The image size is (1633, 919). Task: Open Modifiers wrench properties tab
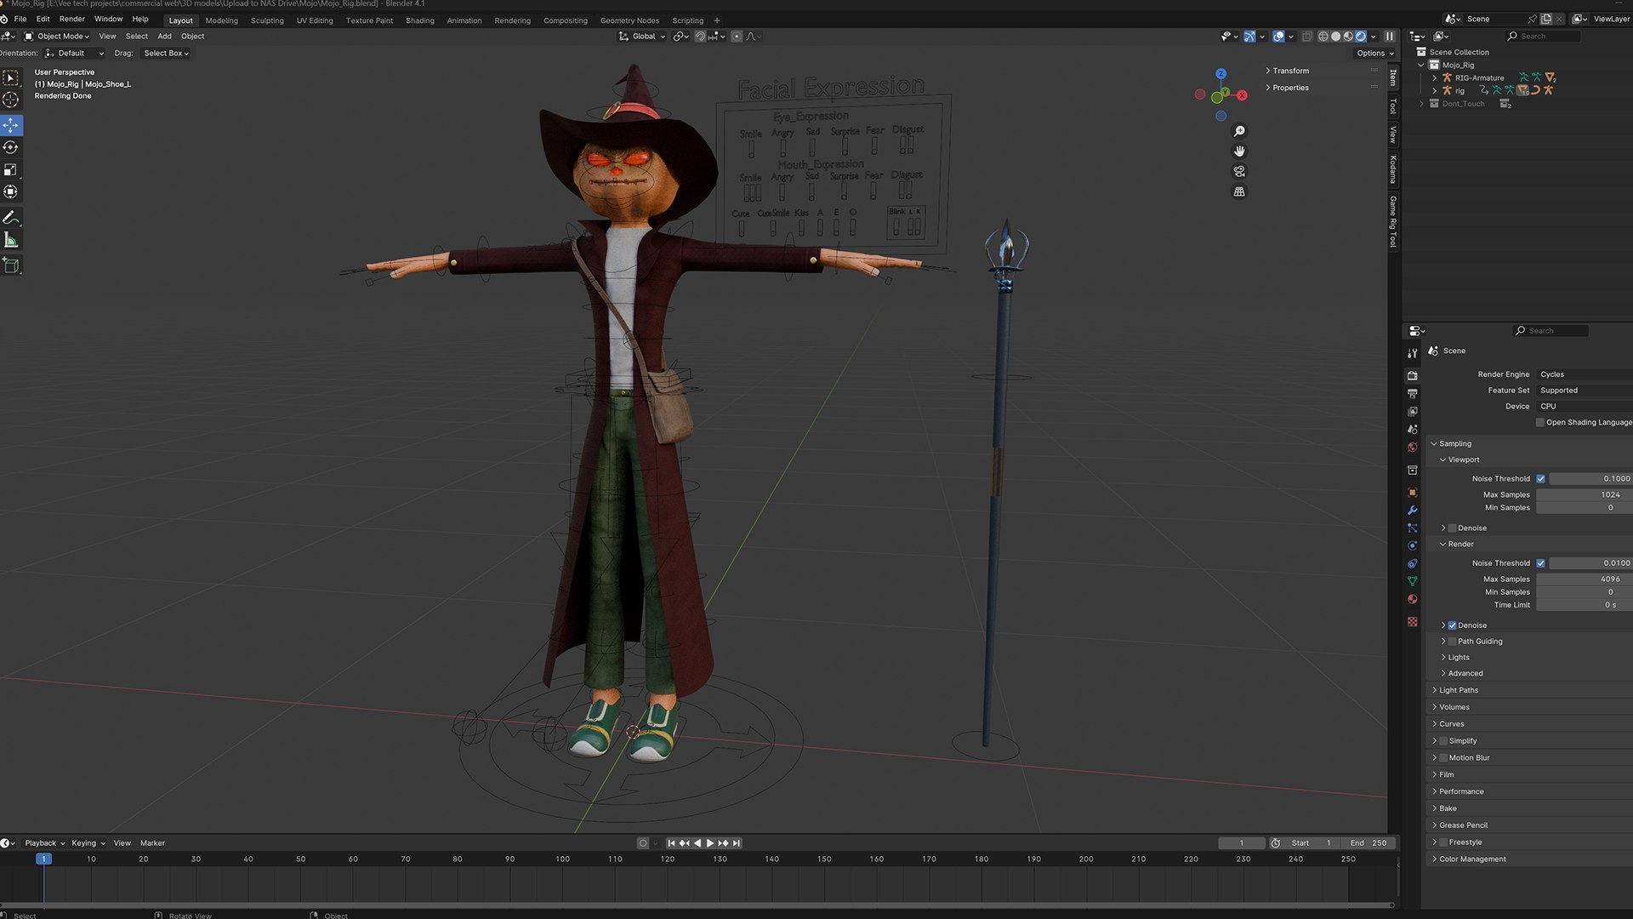1412,510
